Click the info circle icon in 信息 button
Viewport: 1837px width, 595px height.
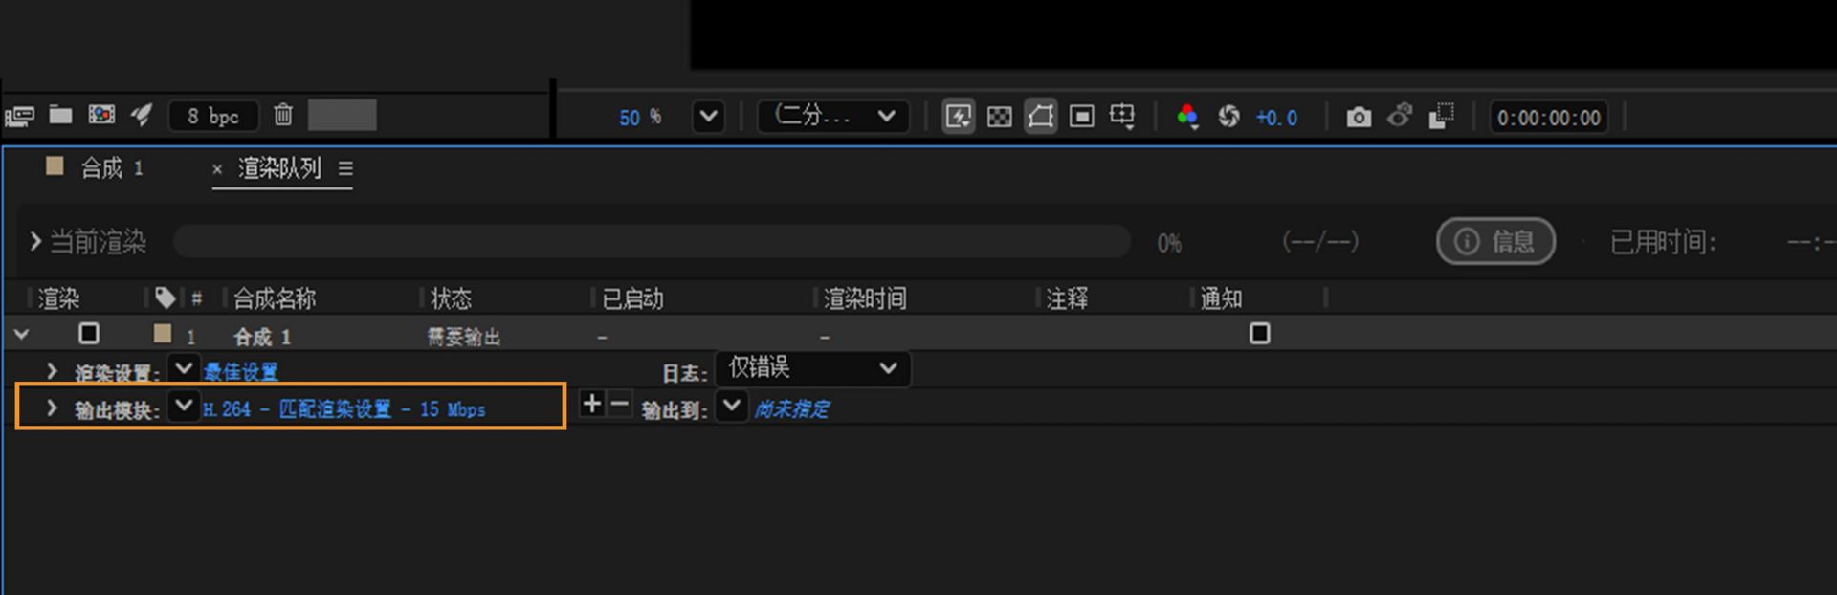coord(1467,241)
